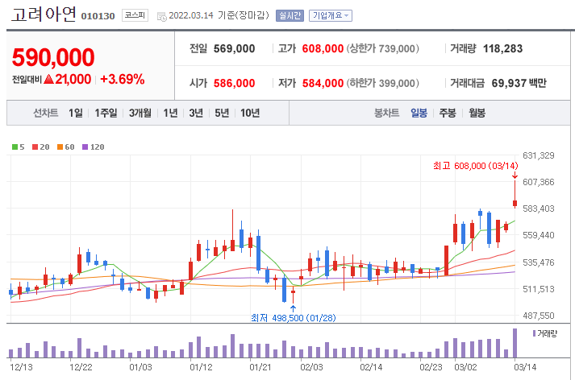This screenshot has width=575, height=380.
Task: Click the 02/14 date axis label
Action: (x=371, y=367)
